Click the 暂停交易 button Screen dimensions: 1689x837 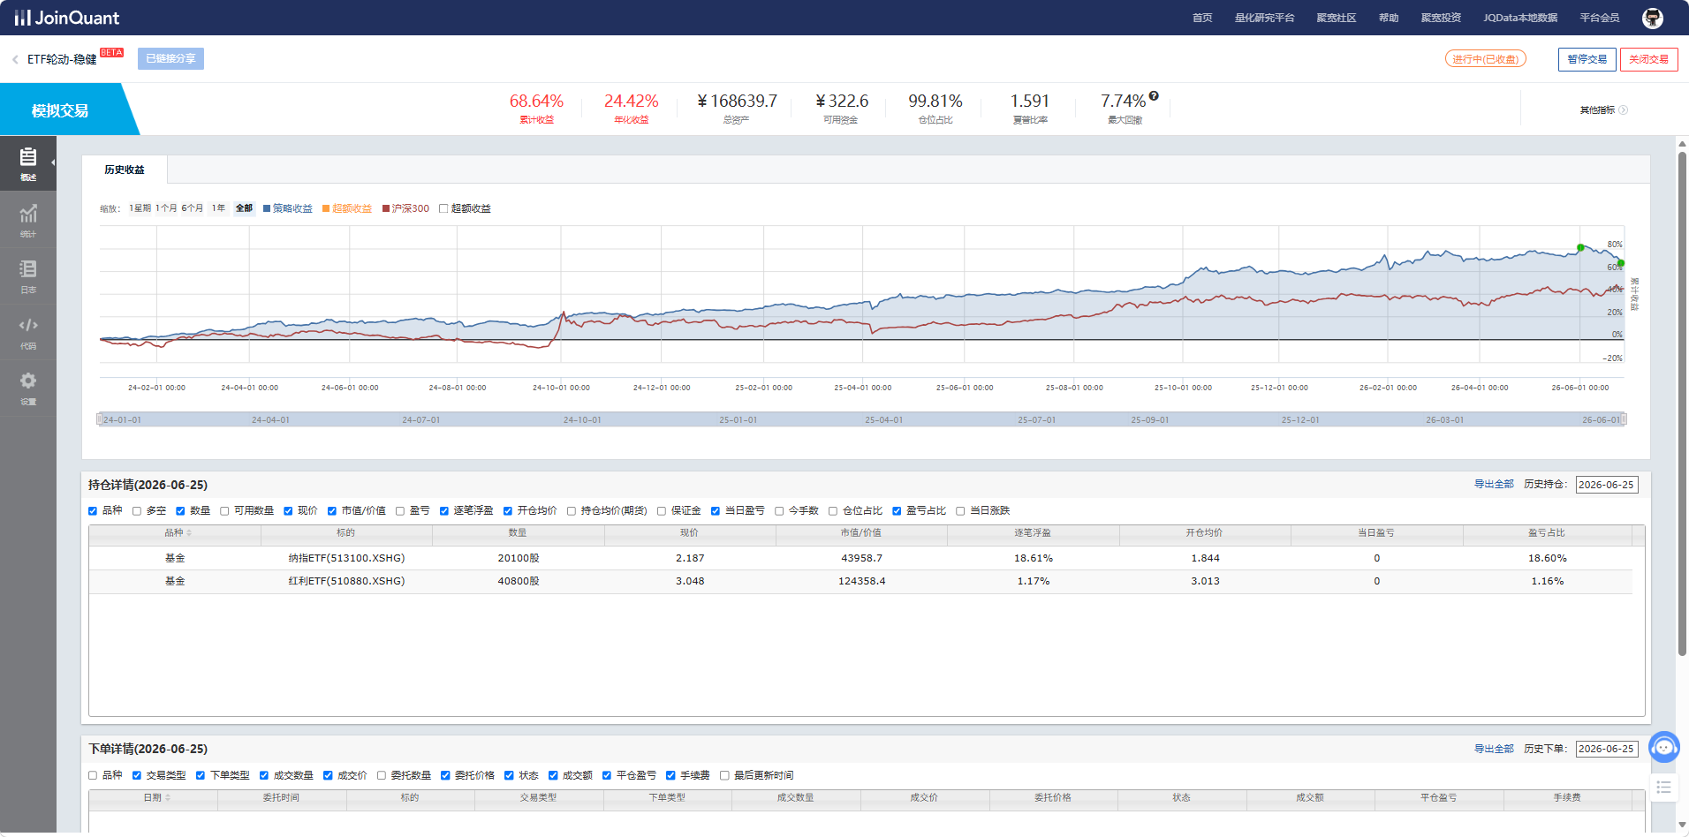(x=1587, y=59)
